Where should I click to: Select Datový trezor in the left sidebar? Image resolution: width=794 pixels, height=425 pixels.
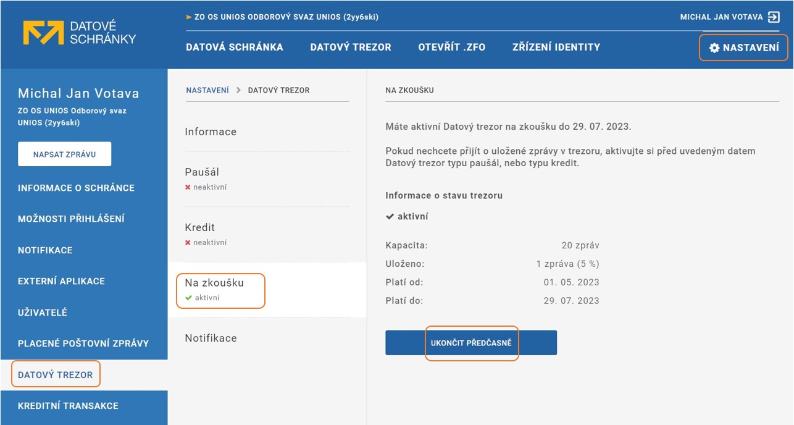pyautogui.click(x=55, y=375)
